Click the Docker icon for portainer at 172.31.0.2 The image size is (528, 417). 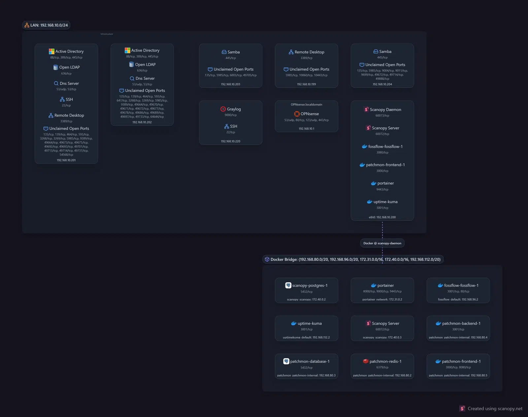[x=374, y=285]
